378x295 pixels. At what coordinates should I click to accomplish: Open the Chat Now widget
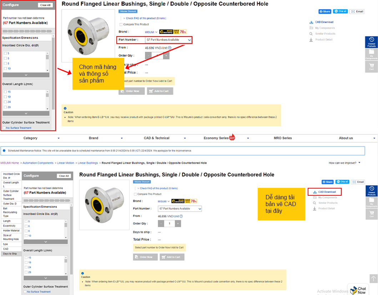[358, 290]
